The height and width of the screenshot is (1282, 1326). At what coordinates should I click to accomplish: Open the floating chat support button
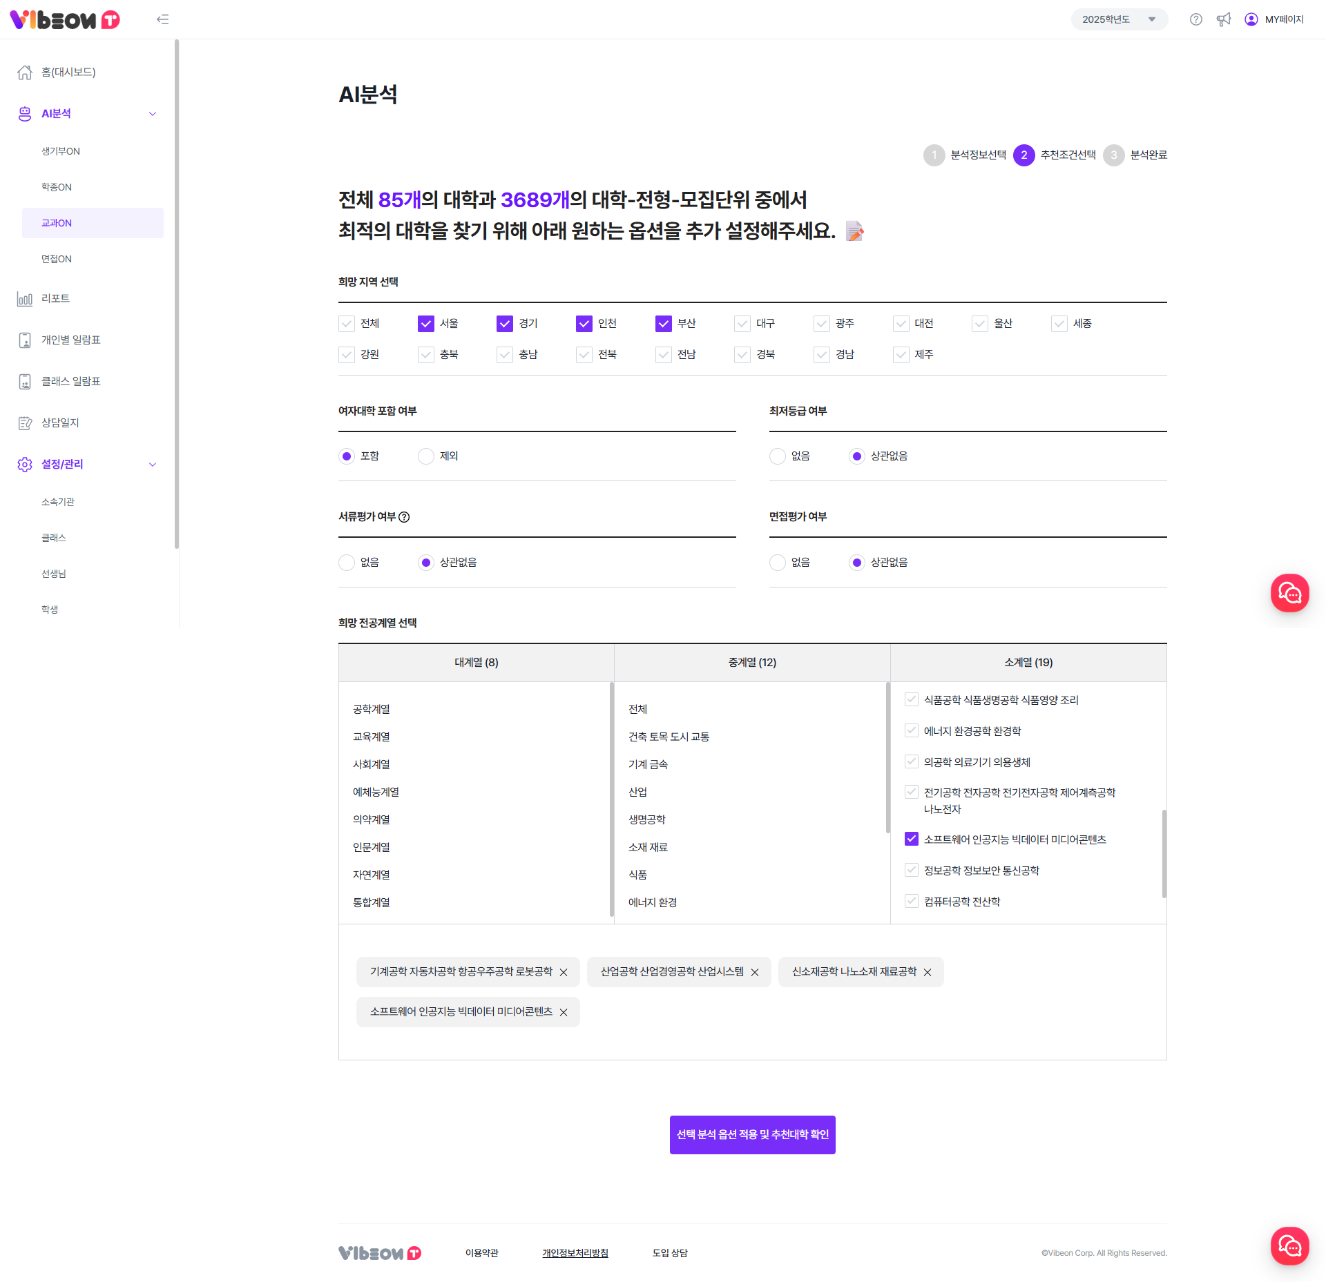click(1289, 593)
